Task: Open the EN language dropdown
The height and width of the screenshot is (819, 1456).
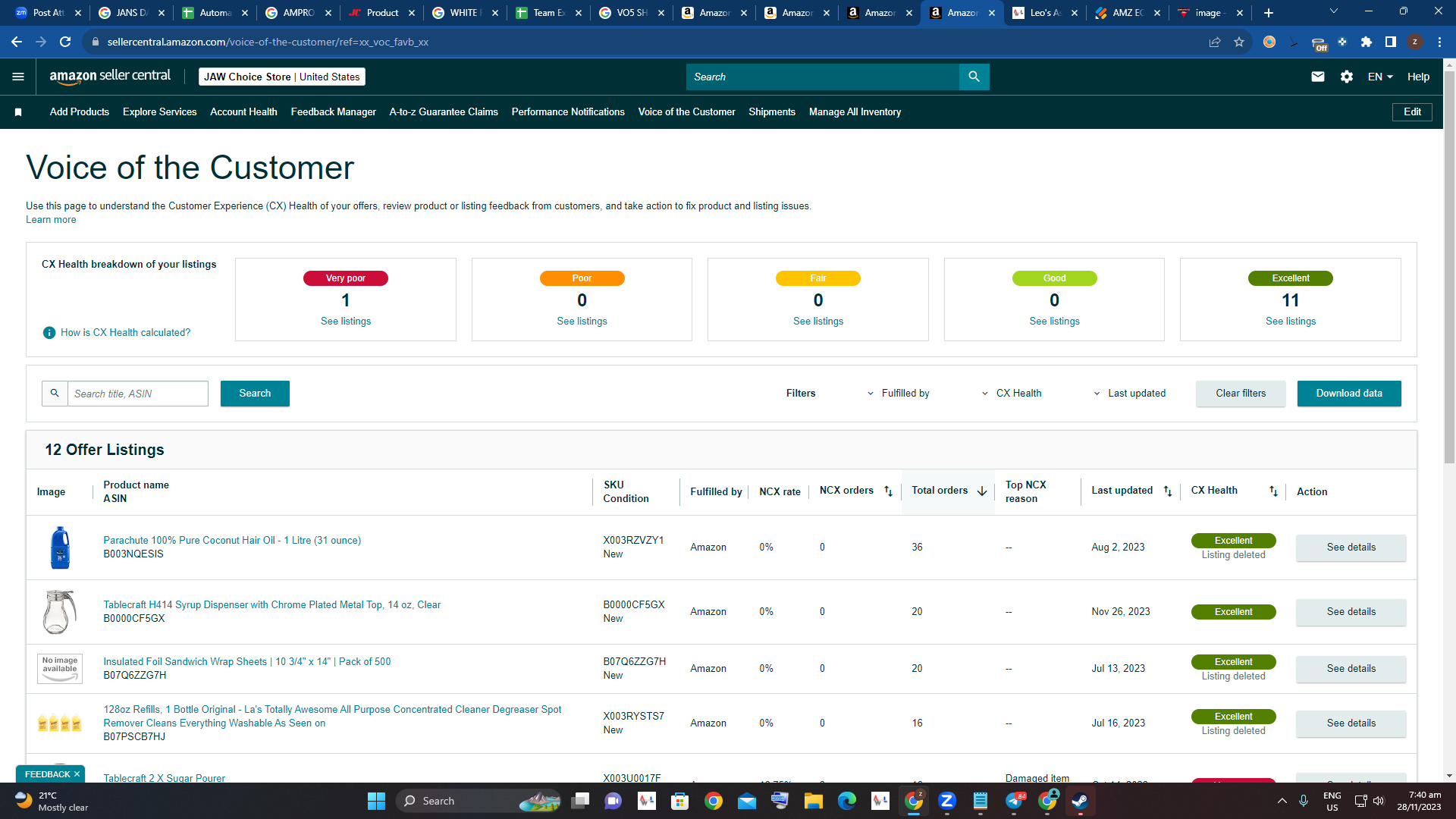Action: point(1380,77)
